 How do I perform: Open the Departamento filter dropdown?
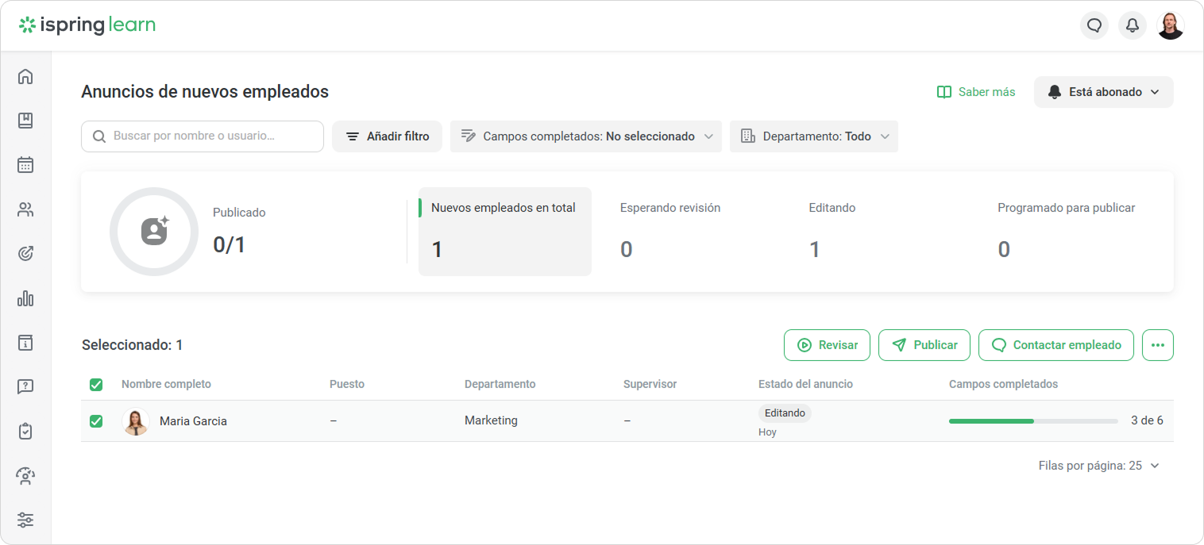813,136
